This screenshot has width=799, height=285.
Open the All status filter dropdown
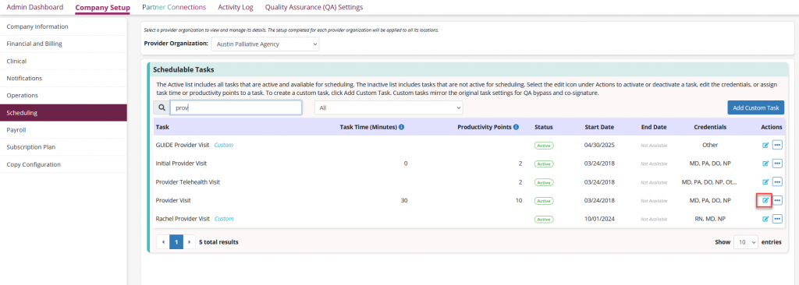pyautogui.click(x=389, y=108)
